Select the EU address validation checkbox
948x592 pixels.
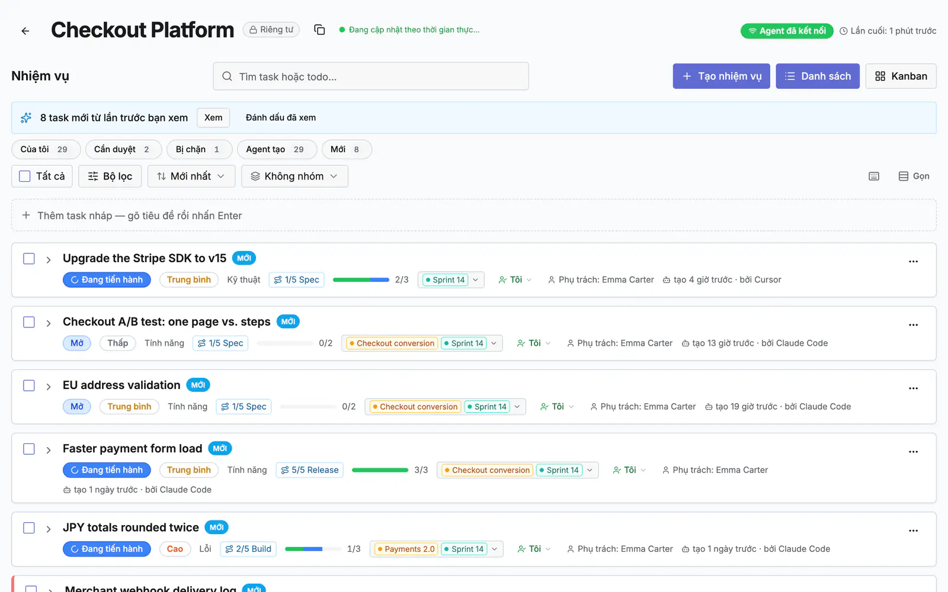(x=29, y=385)
